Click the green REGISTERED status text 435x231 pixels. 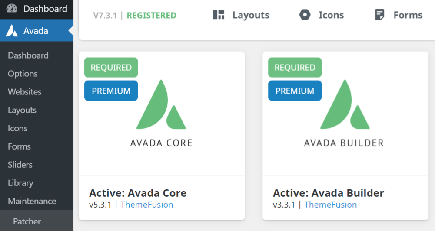coord(152,16)
